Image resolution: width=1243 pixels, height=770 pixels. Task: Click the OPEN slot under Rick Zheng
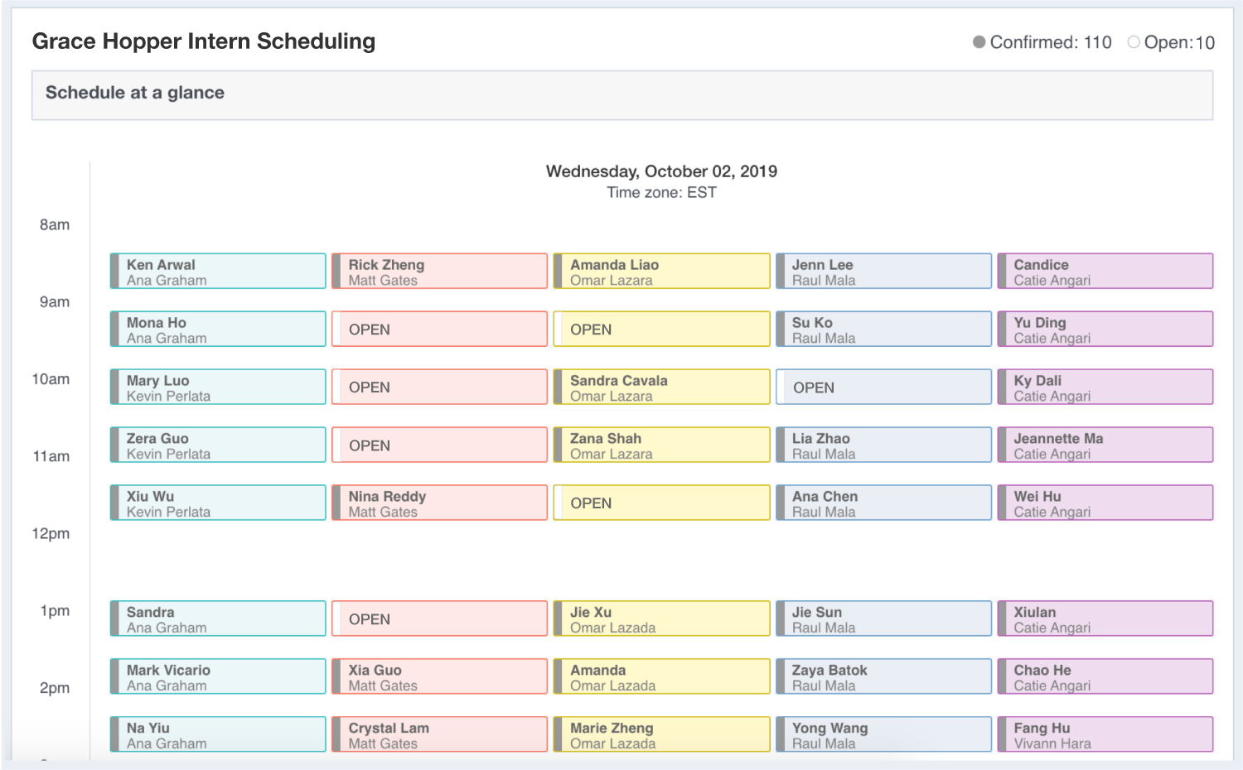pos(439,329)
